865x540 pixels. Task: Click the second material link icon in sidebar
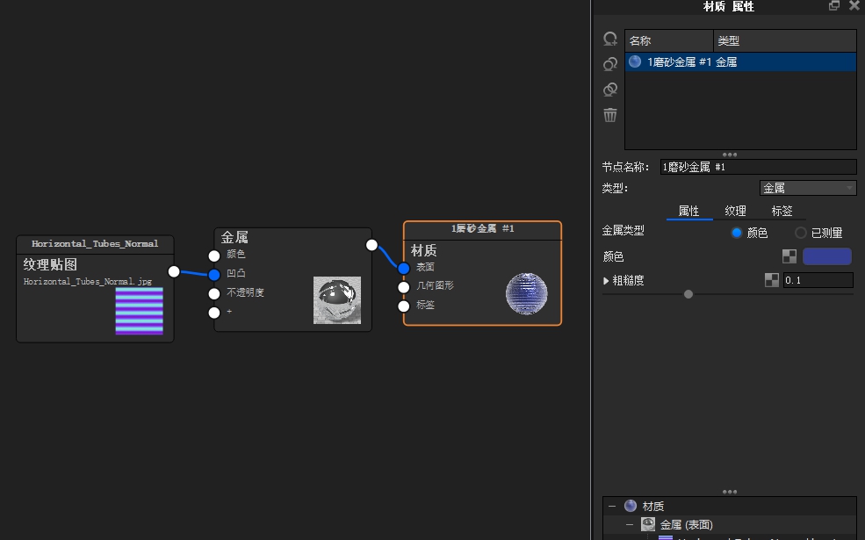(610, 63)
